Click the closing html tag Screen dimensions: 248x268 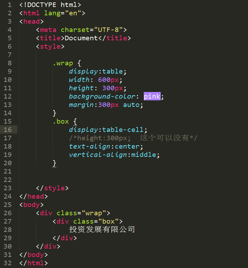pyautogui.click(x=34, y=263)
